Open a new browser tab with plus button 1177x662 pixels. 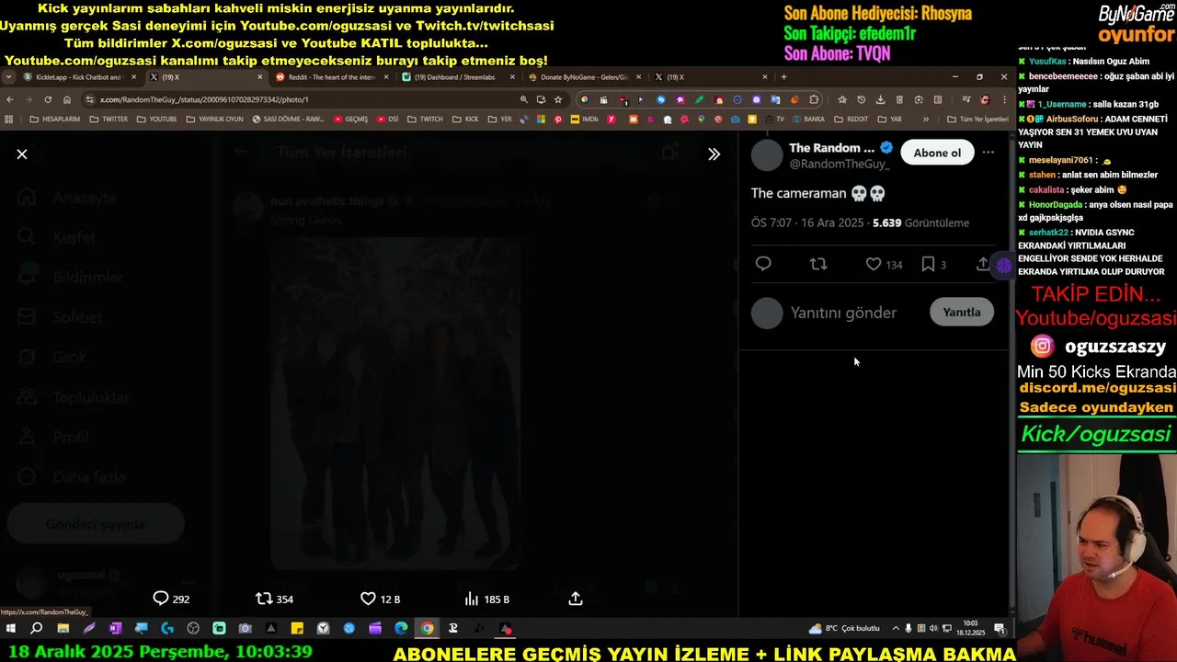(x=783, y=77)
